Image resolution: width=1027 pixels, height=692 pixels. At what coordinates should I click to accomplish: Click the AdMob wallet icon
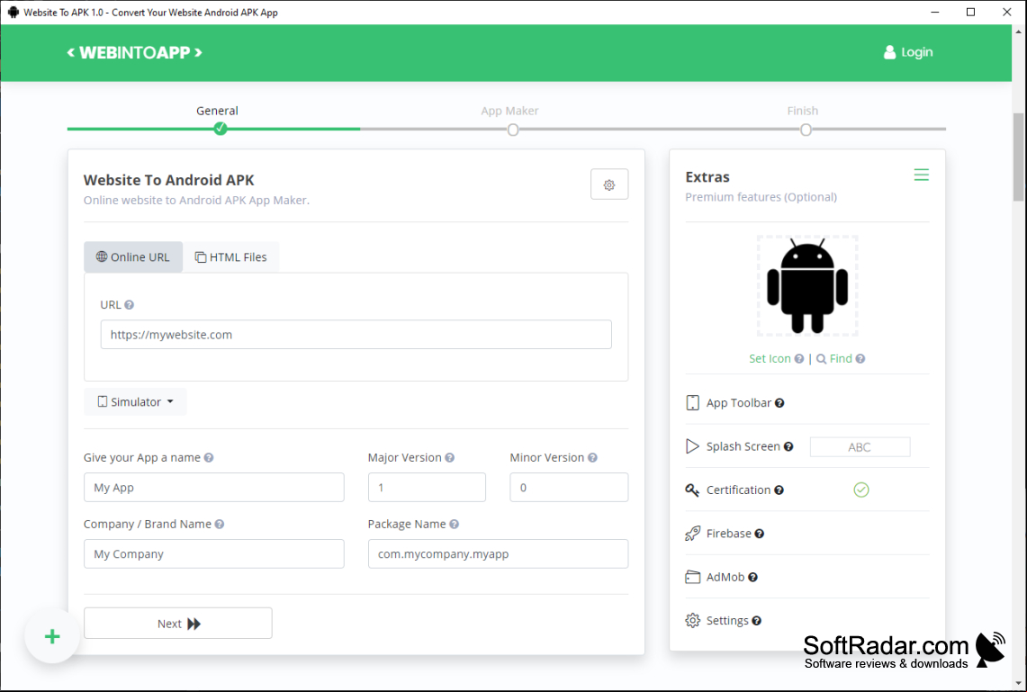tap(692, 578)
